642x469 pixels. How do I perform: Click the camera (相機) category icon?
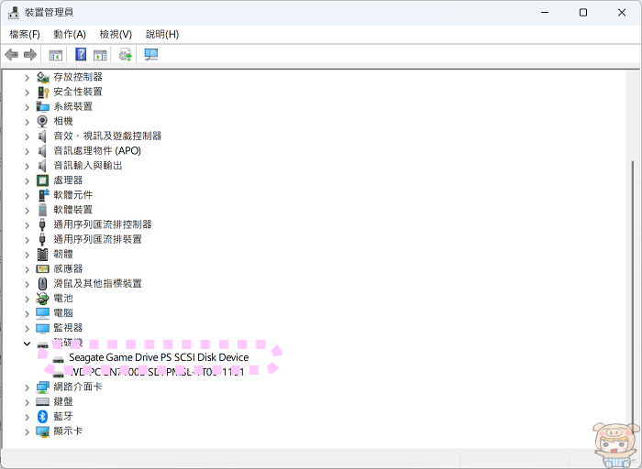[42, 121]
